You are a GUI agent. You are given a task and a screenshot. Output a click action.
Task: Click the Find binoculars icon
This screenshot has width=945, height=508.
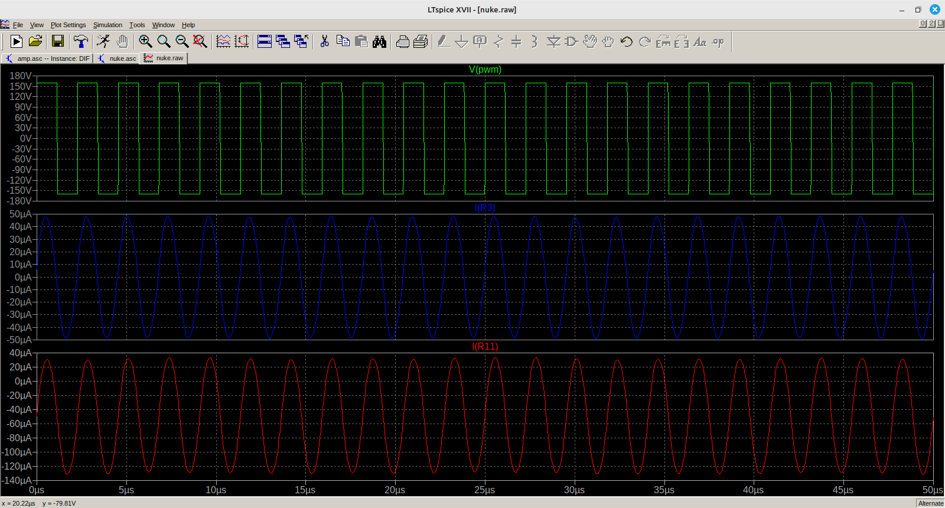[379, 41]
